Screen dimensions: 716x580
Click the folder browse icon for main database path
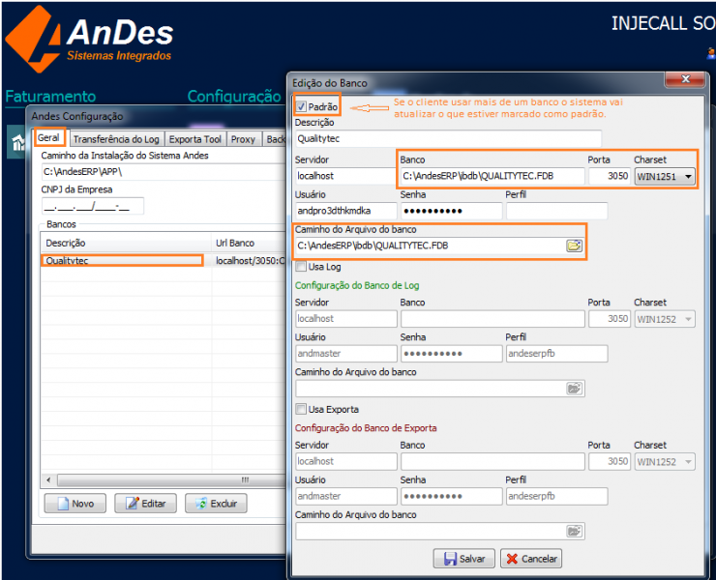click(574, 246)
